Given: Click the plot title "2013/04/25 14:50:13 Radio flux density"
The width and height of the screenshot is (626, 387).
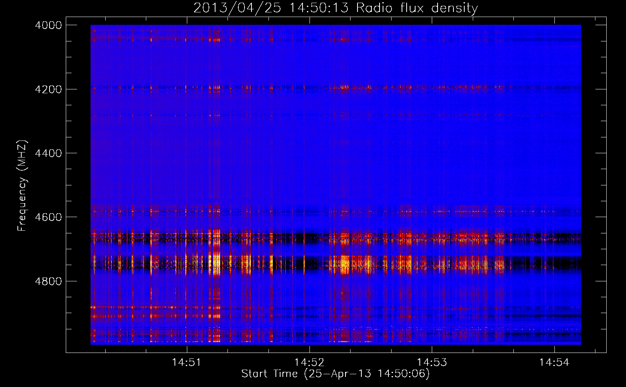Looking at the screenshot, I should click(335, 8).
